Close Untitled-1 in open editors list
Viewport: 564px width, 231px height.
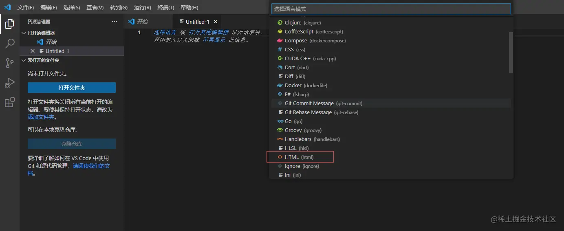pos(33,51)
